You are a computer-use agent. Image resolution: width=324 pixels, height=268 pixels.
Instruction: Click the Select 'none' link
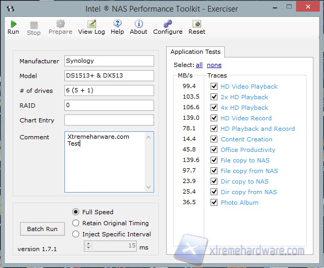pyautogui.click(x=214, y=65)
